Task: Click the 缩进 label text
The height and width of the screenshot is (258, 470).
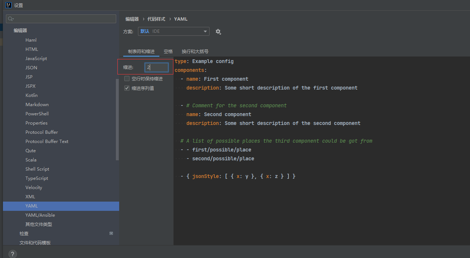Action: click(x=128, y=67)
